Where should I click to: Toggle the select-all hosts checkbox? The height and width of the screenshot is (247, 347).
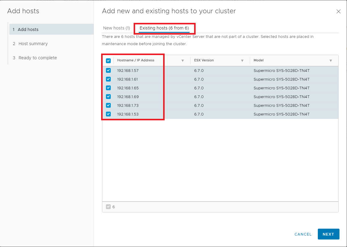click(108, 61)
